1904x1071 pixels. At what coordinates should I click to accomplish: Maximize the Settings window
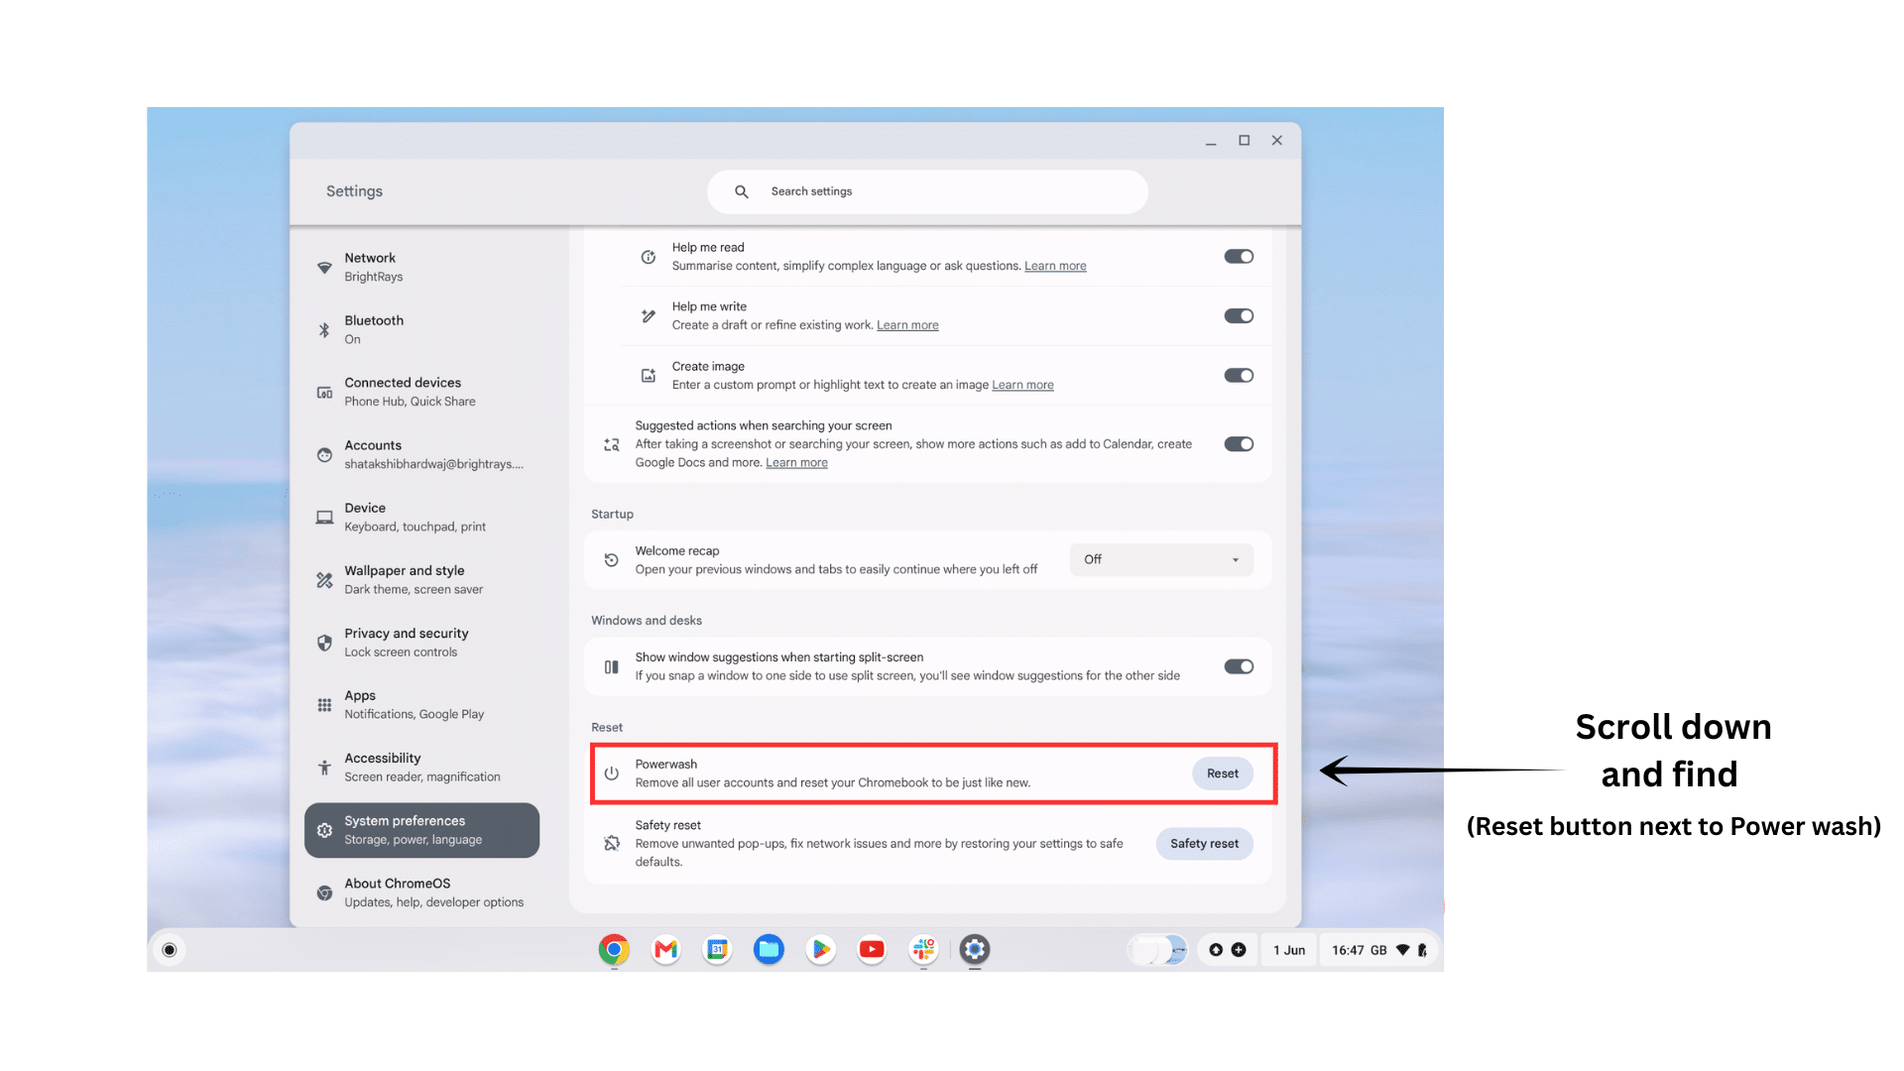coord(1244,141)
